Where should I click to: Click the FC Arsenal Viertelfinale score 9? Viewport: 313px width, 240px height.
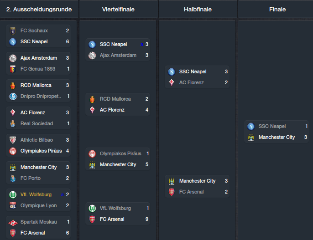(x=147, y=220)
